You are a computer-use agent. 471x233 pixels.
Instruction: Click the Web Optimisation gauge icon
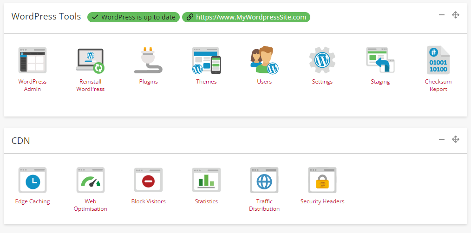point(90,180)
